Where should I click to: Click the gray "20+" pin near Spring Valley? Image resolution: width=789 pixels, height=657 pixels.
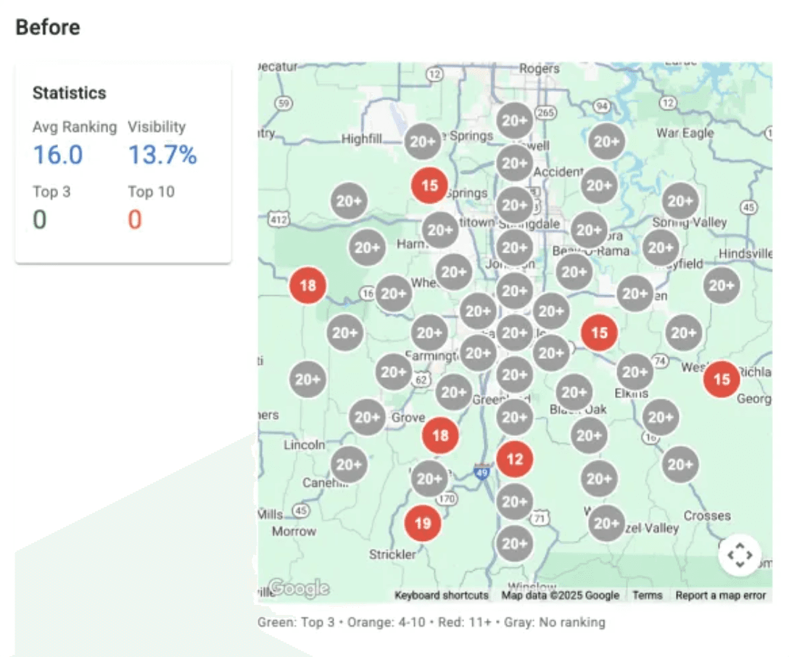click(679, 200)
